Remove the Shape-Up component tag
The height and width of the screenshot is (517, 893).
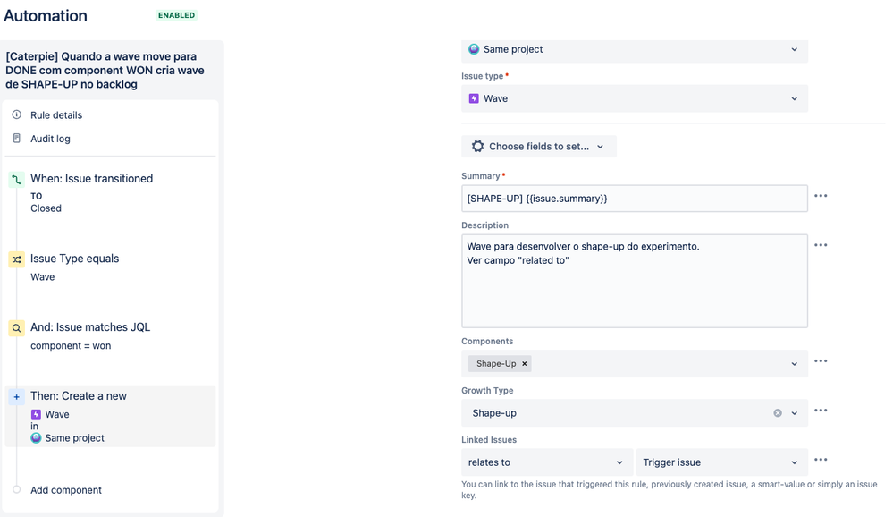(525, 364)
